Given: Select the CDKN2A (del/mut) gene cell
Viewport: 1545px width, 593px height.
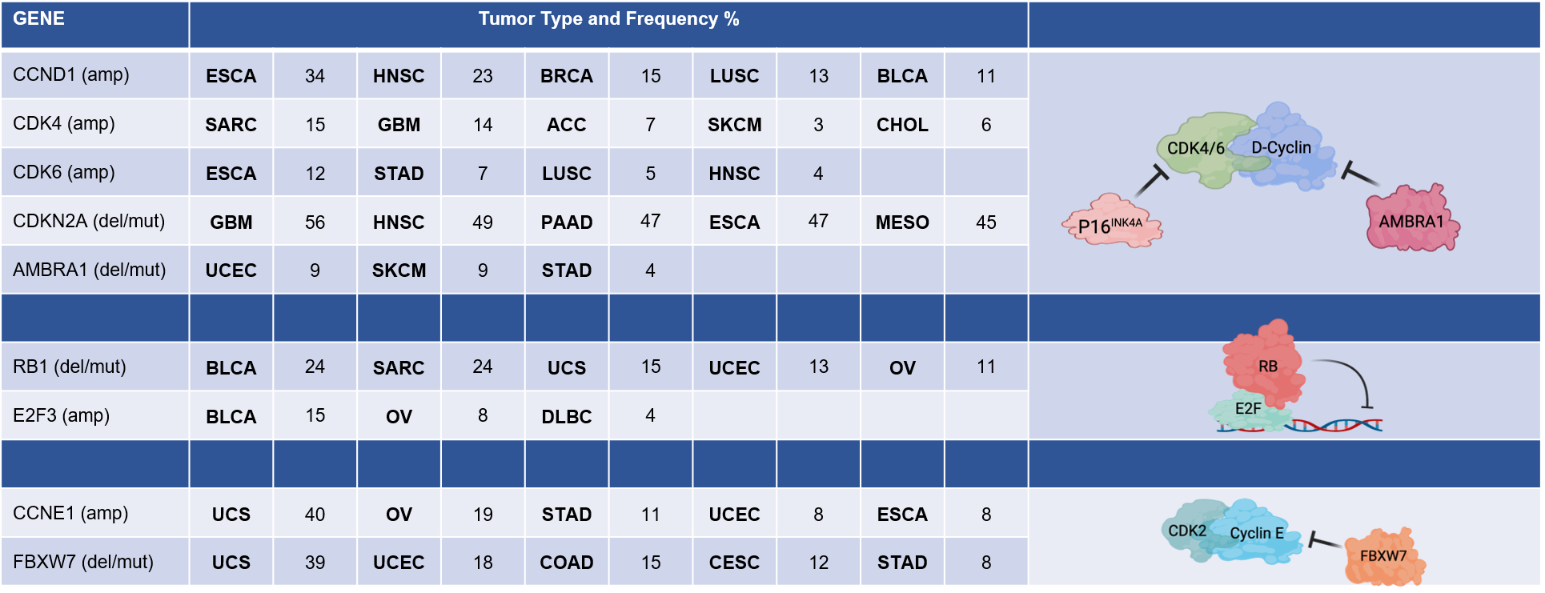Looking at the screenshot, I should pos(89,222).
